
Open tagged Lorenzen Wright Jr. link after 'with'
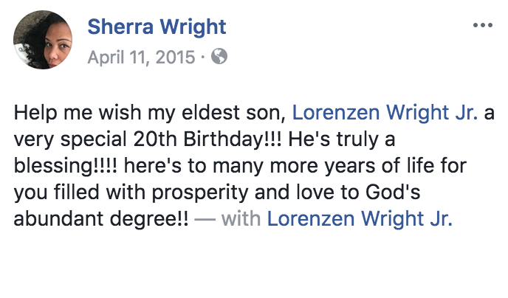point(360,219)
